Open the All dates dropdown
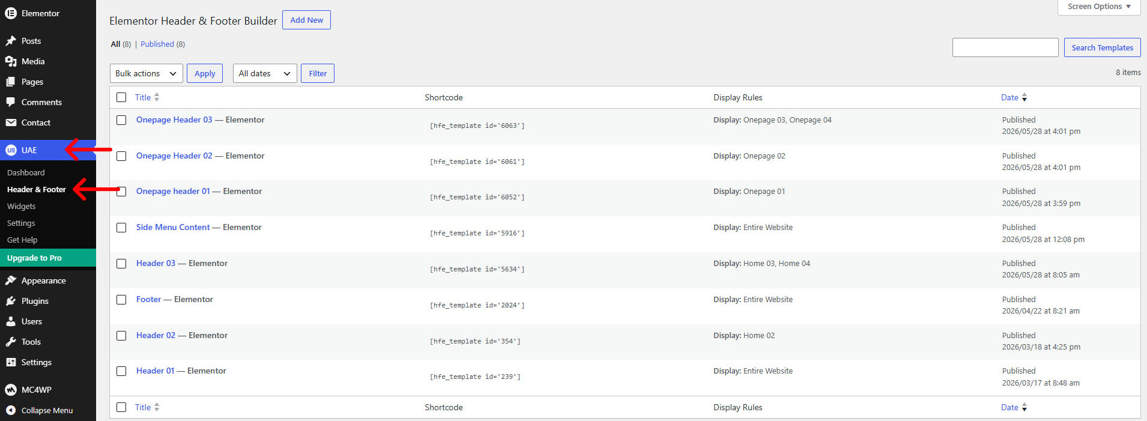The width and height of the screenshot is (1147, 421). click(x=265, y=73)
